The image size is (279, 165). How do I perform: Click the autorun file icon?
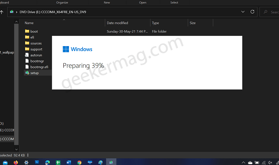coord(27,55)
